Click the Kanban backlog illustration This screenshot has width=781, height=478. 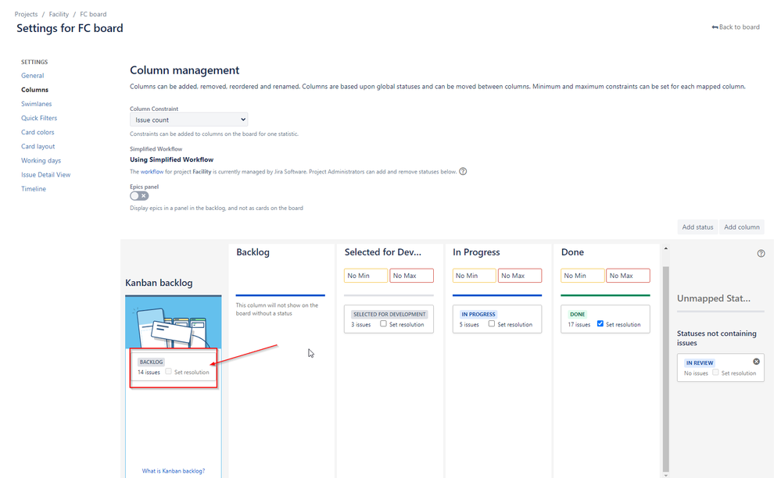pos(174,323)
